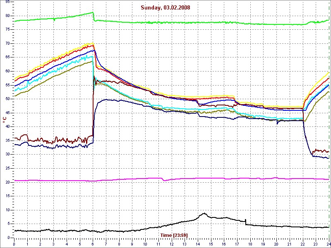Select the 60 tick on the temperature axis
Viewport: 331px width, 248px height.
pyautogui.click(x=7, y=71)
